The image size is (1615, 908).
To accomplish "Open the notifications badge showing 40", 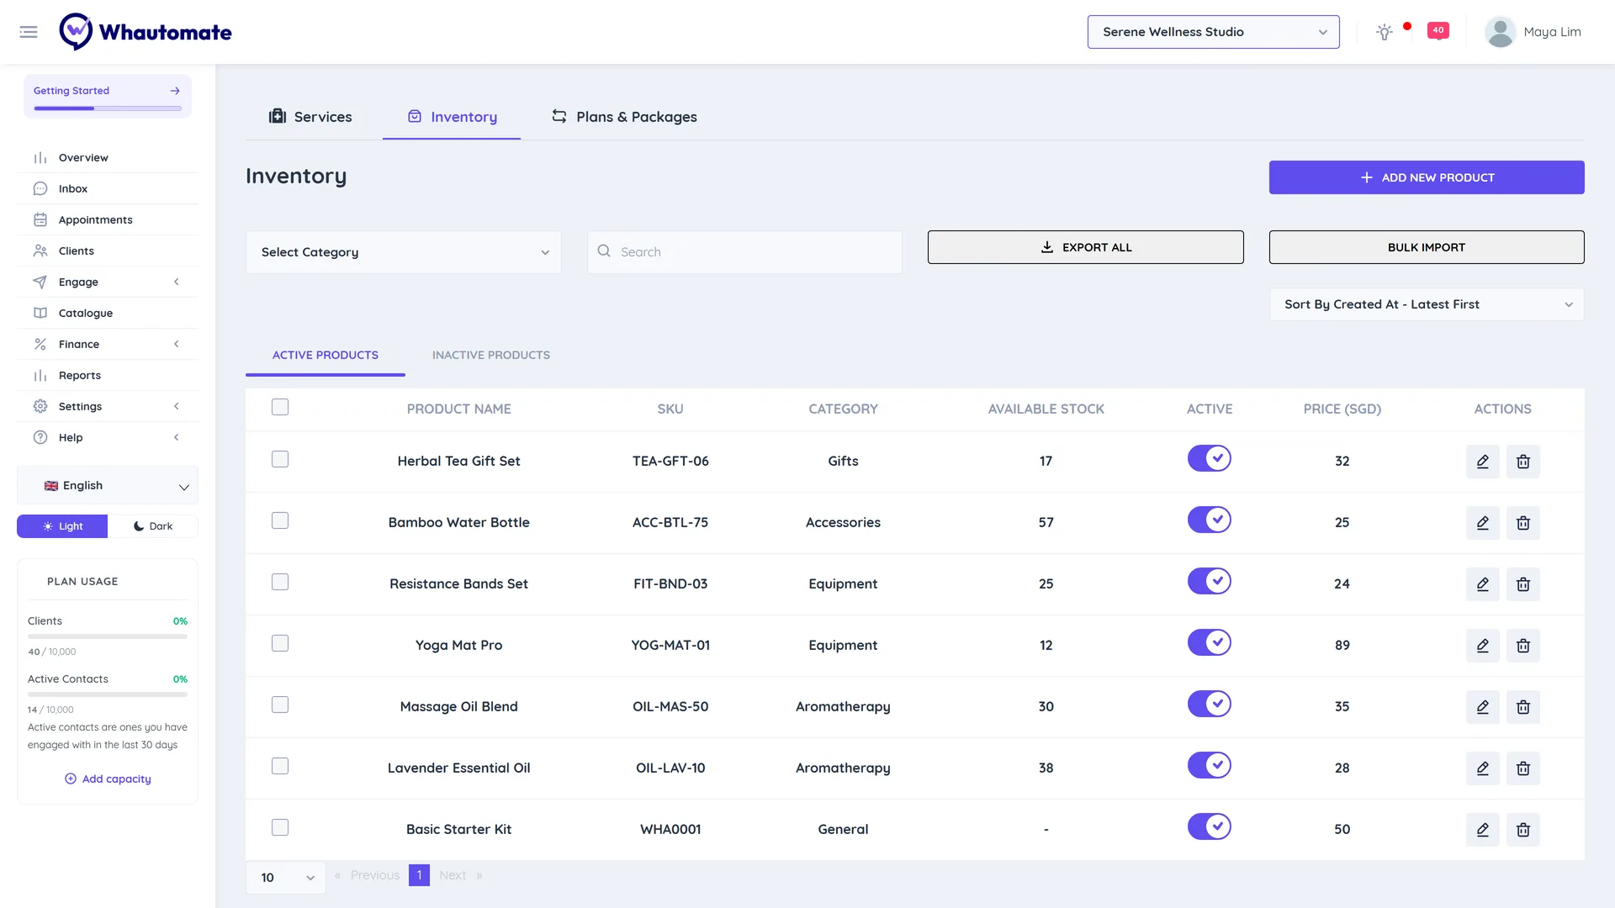I will point(1438,30).
